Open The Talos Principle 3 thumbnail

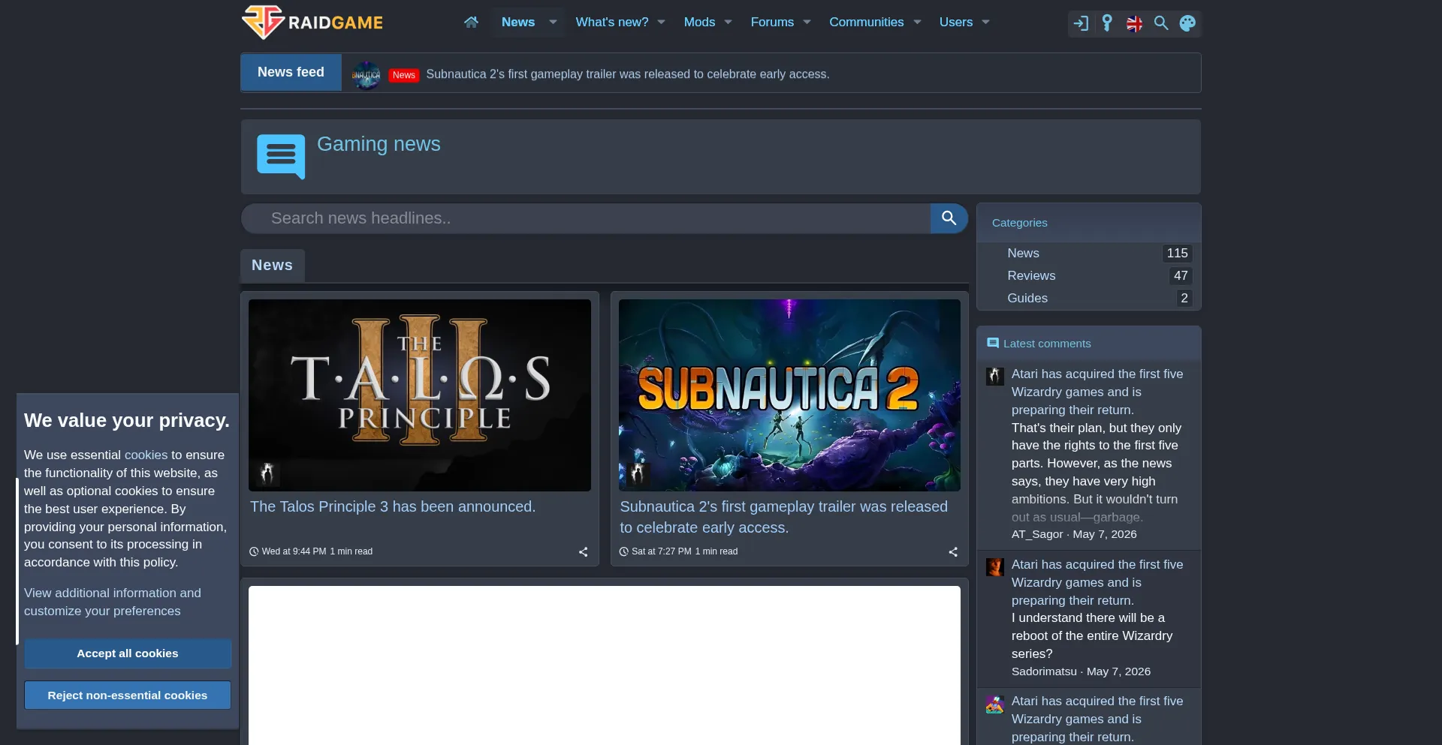pos(420,395)
